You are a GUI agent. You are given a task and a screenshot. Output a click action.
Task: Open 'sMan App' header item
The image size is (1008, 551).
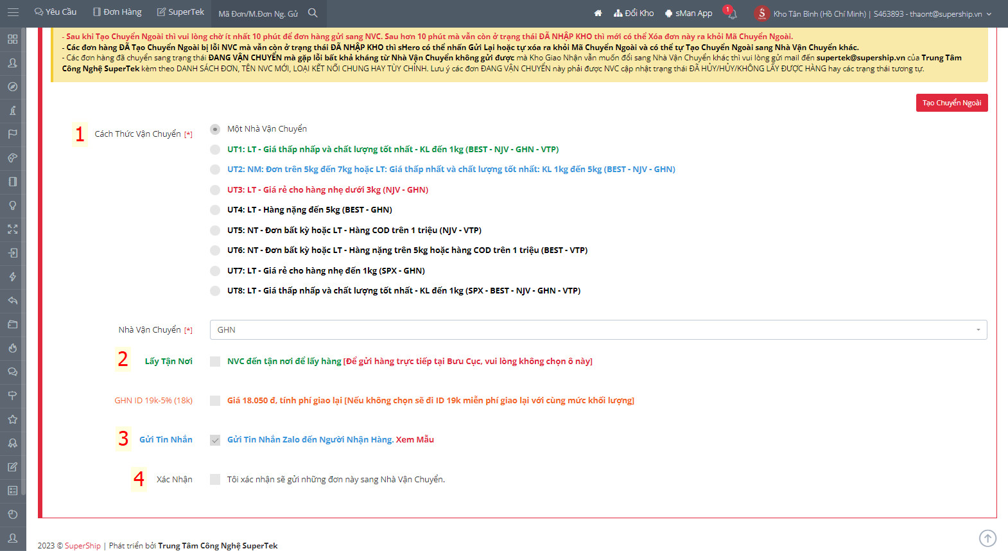coord(688,13)
